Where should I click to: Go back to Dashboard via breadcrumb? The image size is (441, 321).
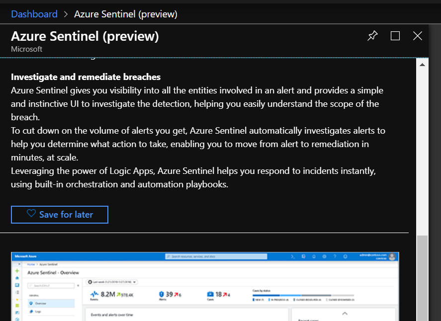34,14
